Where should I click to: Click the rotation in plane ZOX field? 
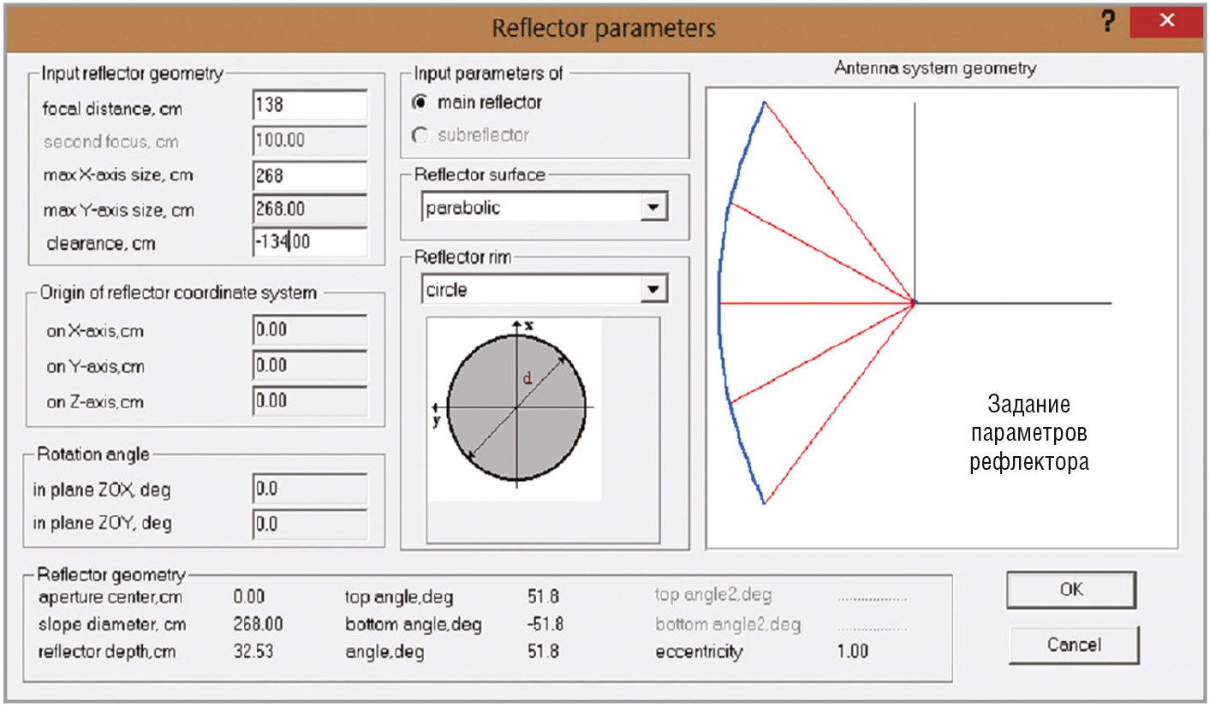pos(310,489)
